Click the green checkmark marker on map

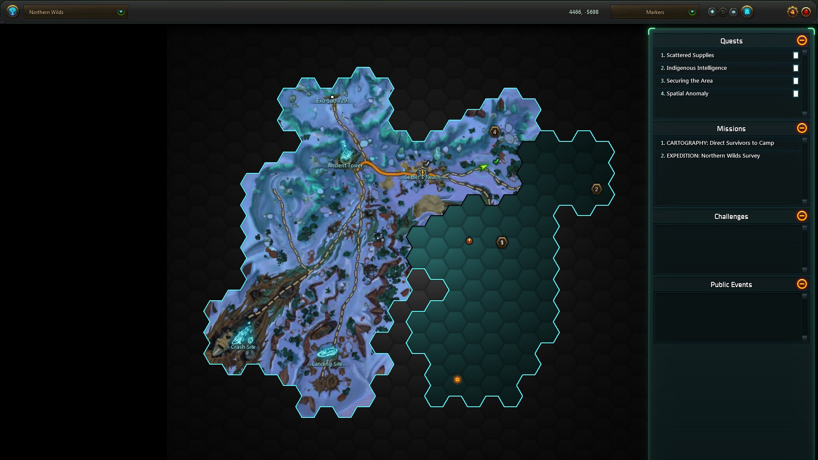496,161
